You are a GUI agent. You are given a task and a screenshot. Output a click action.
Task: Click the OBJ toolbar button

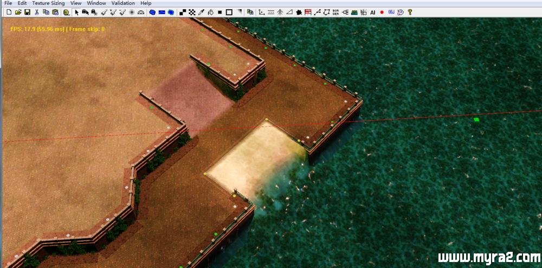[391, 12]
